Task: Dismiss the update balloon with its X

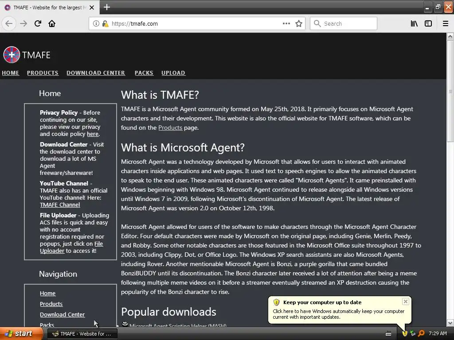Action: point(405,301)
